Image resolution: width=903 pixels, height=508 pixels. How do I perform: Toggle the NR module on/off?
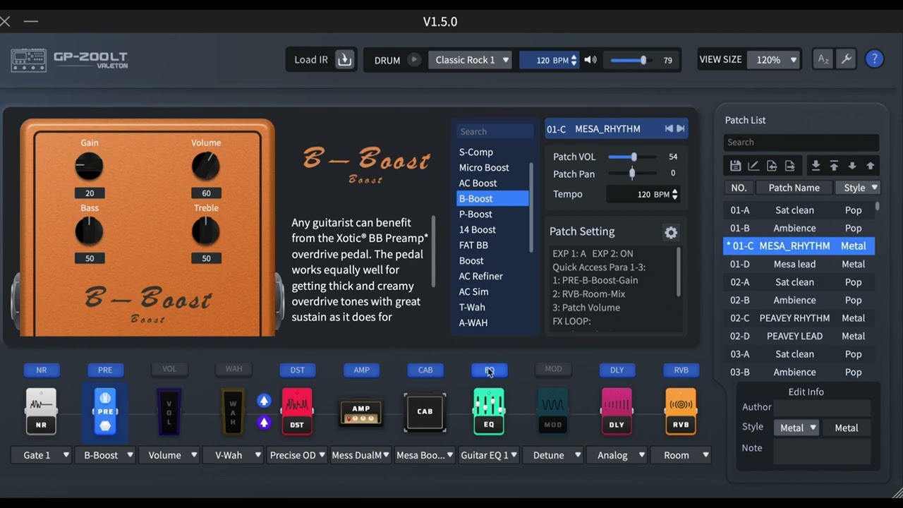[x=42, y=370]
